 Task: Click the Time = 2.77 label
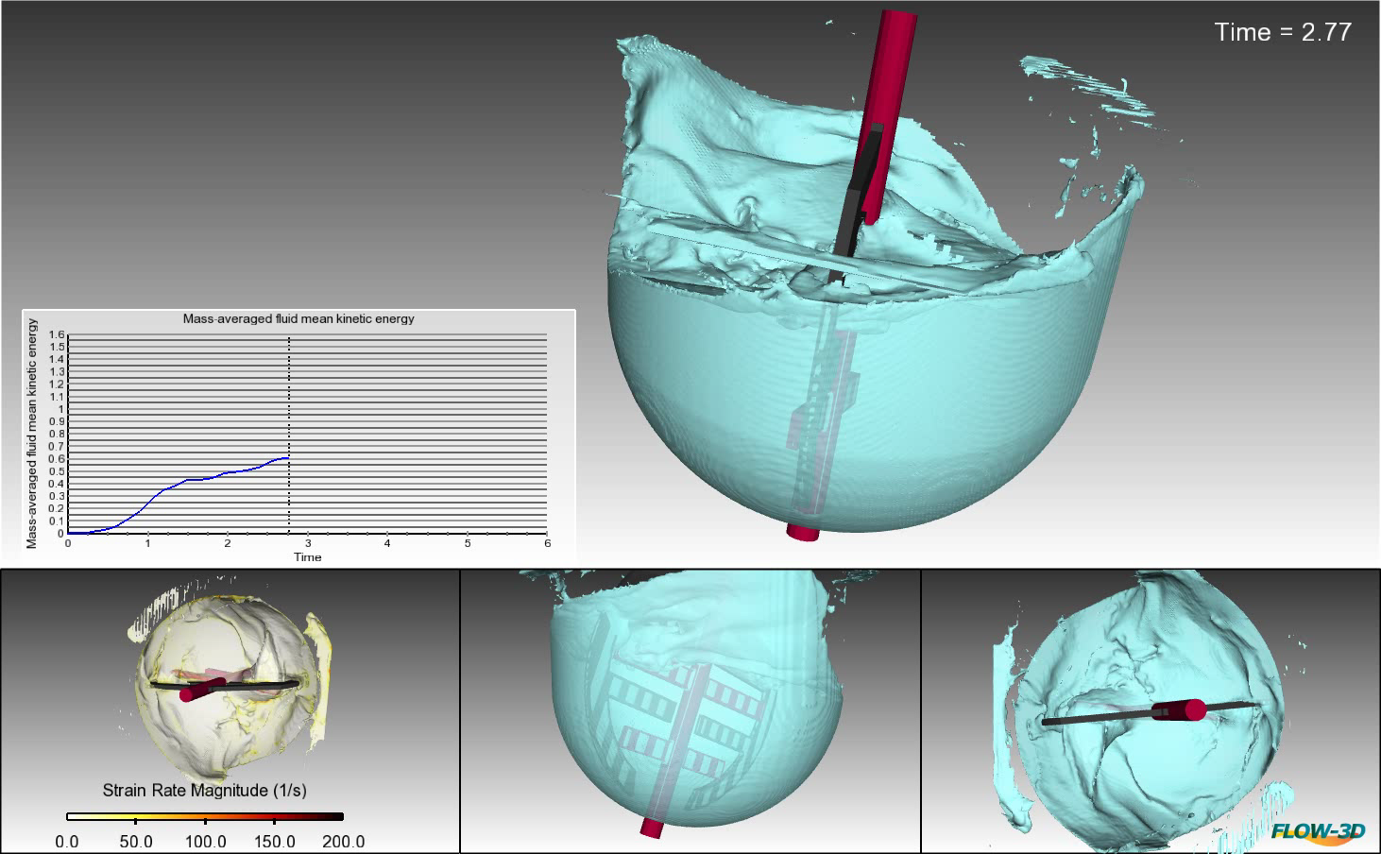(x=1282, y=32)
